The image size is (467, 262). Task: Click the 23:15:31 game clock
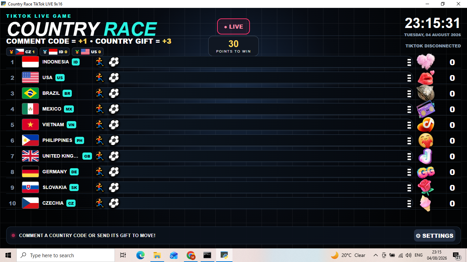[x=433, y=23]
